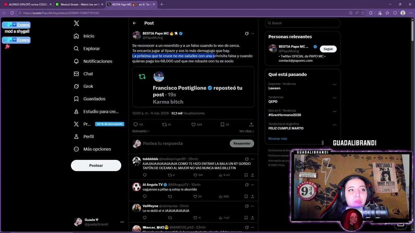
Task: Open Chat from sidebar
Action: 83,74
